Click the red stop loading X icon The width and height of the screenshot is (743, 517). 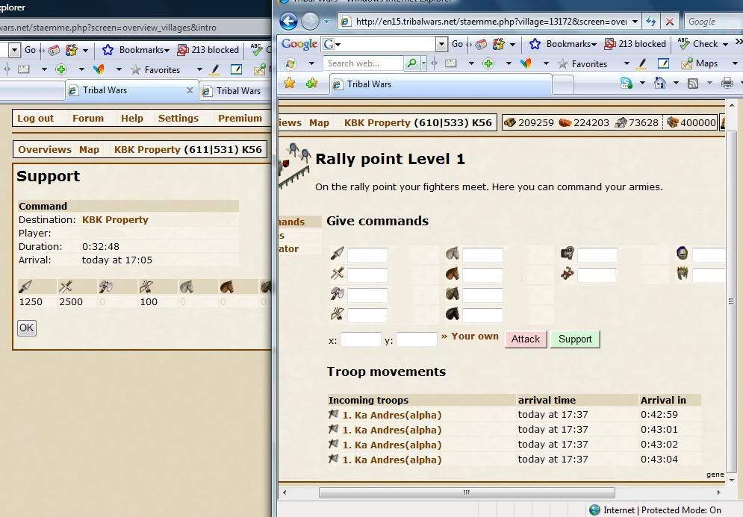pyautogui.click(x=670, y=22)
